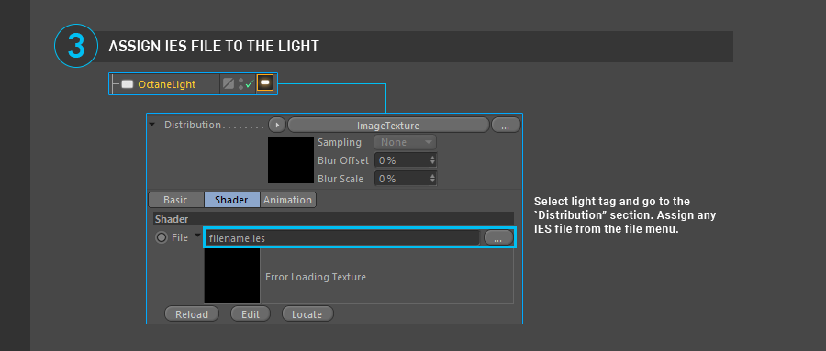Switch to the Basic tab

(x=176, y=200)
